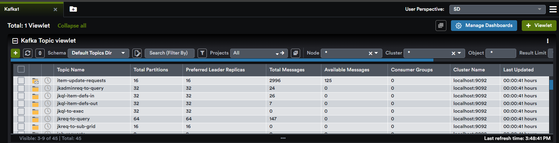Click the green add topic button
Screen dimensions: 559x143
(x=15, y=53)
